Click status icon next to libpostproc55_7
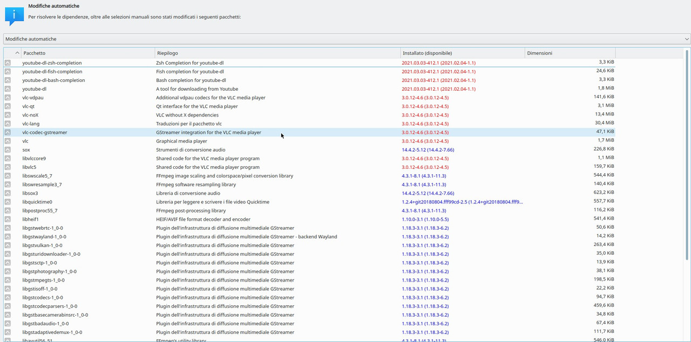Image resolution: width=691 pixels, height=342 pixels. 8,210
